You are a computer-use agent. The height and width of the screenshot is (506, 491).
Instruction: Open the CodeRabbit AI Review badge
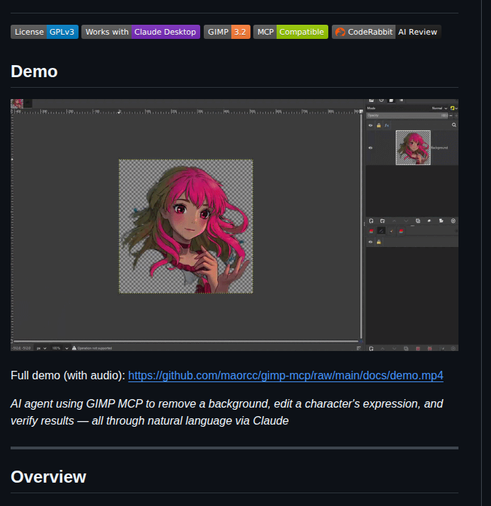click(386, 32)
